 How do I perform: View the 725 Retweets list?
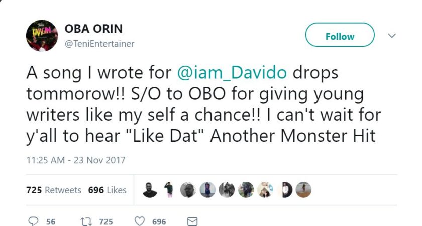tap(53, 190)
